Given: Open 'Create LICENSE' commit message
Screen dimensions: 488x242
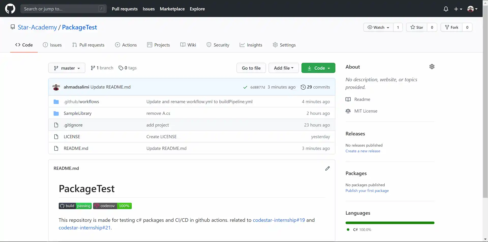Looking at the screenshot, I should point(161,137).
